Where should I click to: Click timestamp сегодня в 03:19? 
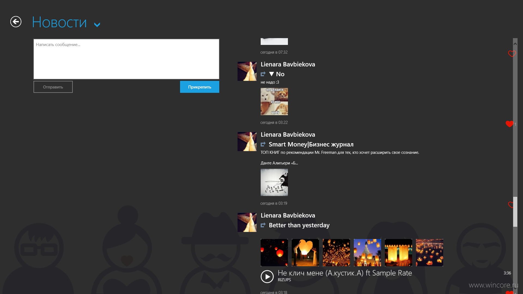pos(274,203)
